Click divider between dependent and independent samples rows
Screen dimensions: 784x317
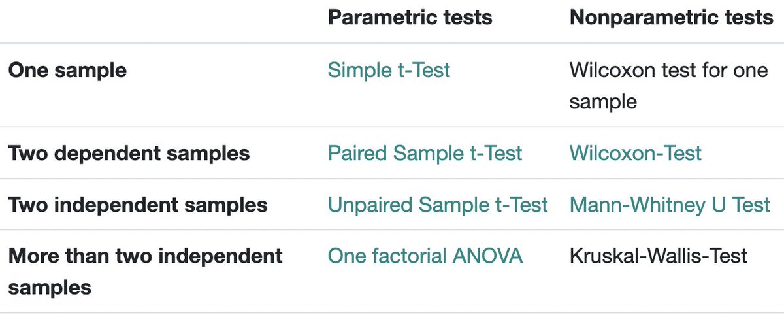click(392, 178)
